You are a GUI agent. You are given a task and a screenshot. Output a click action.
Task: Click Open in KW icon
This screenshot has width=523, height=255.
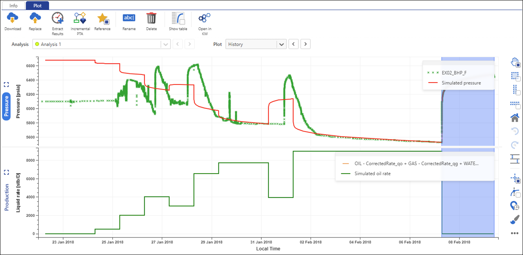(x=204, y=18)
